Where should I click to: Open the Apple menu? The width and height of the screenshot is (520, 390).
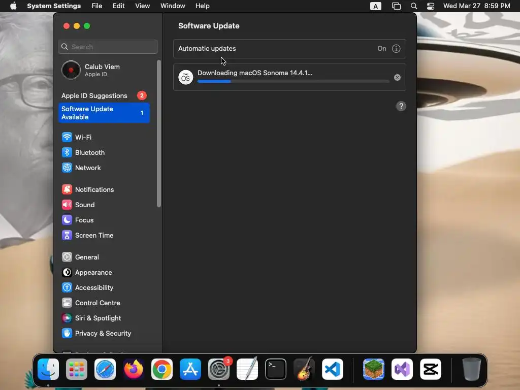click(x=13, y=6)
